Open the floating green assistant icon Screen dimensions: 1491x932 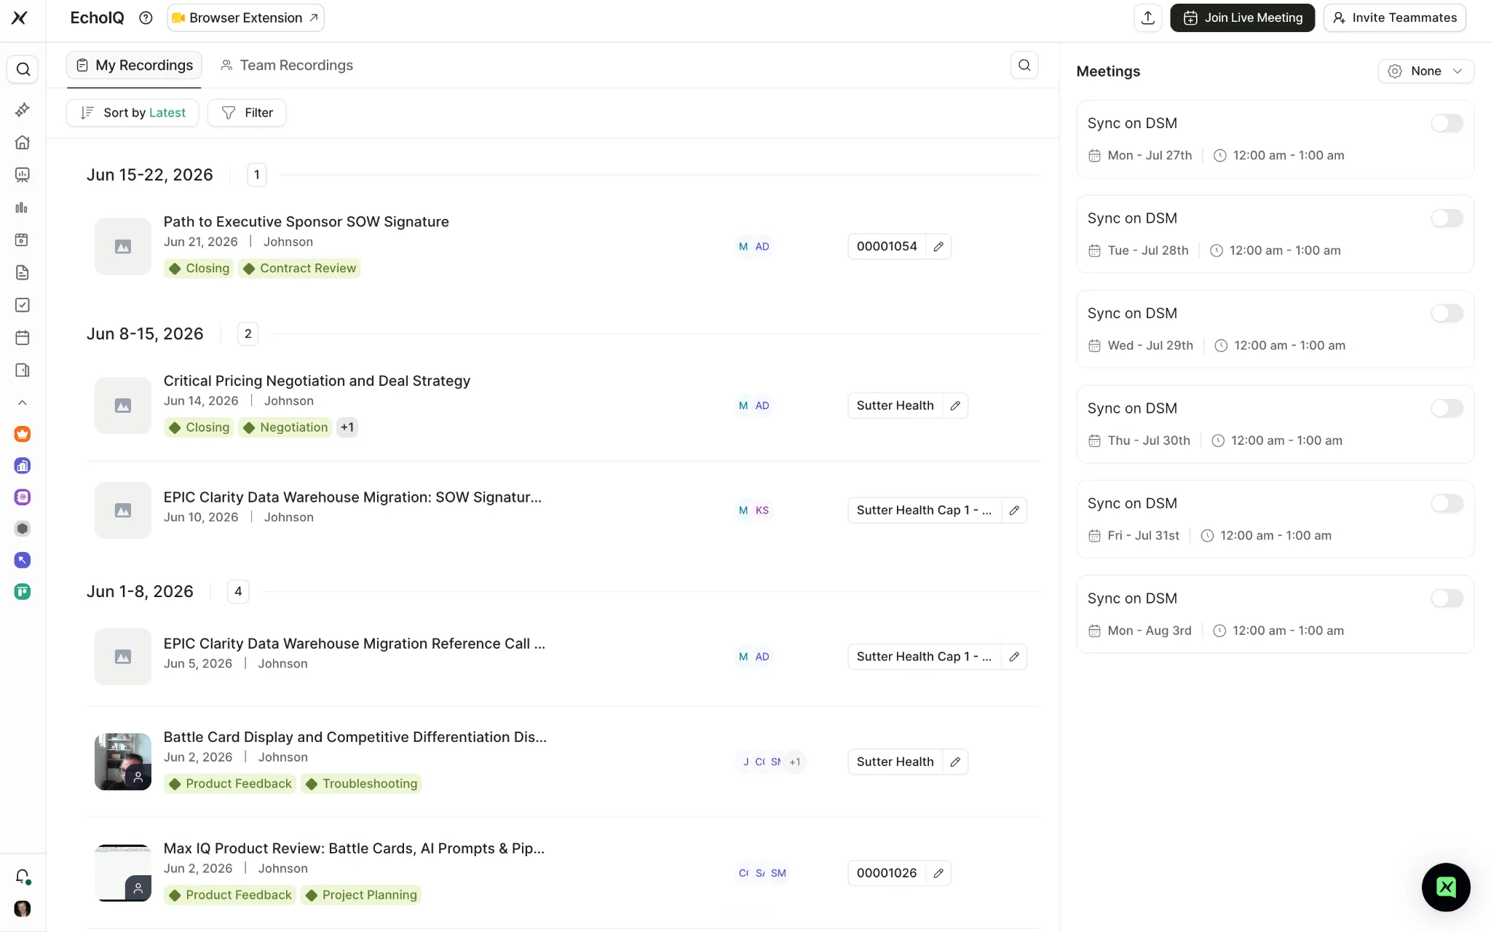pyautogui.click(x=1446, y=887)
